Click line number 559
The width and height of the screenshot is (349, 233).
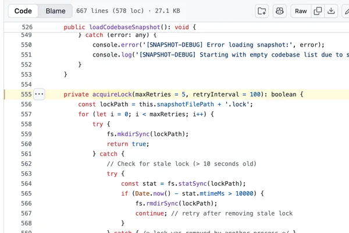point(26,134)
